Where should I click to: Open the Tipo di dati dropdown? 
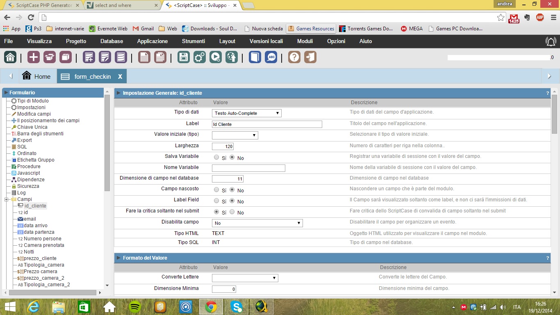(x=247, y=113)
